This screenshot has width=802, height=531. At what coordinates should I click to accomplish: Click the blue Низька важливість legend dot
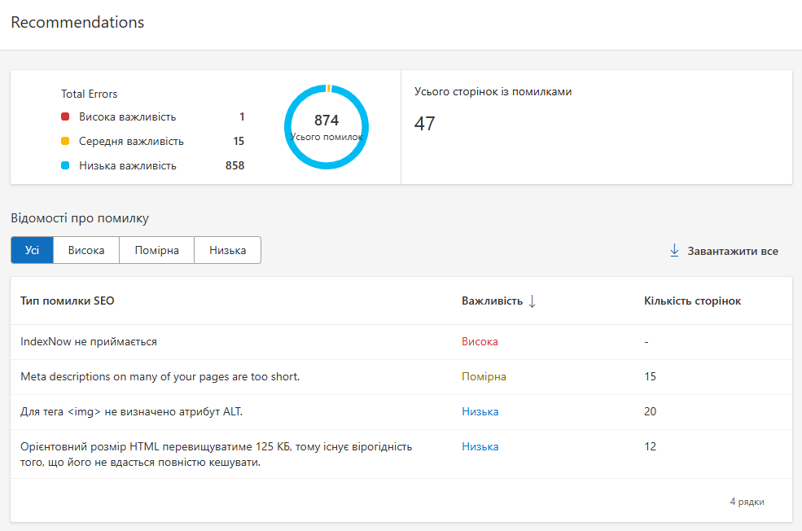pos(65,166)
